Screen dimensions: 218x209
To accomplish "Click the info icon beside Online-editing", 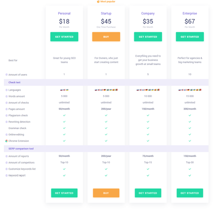I will (x=7, y=135).
